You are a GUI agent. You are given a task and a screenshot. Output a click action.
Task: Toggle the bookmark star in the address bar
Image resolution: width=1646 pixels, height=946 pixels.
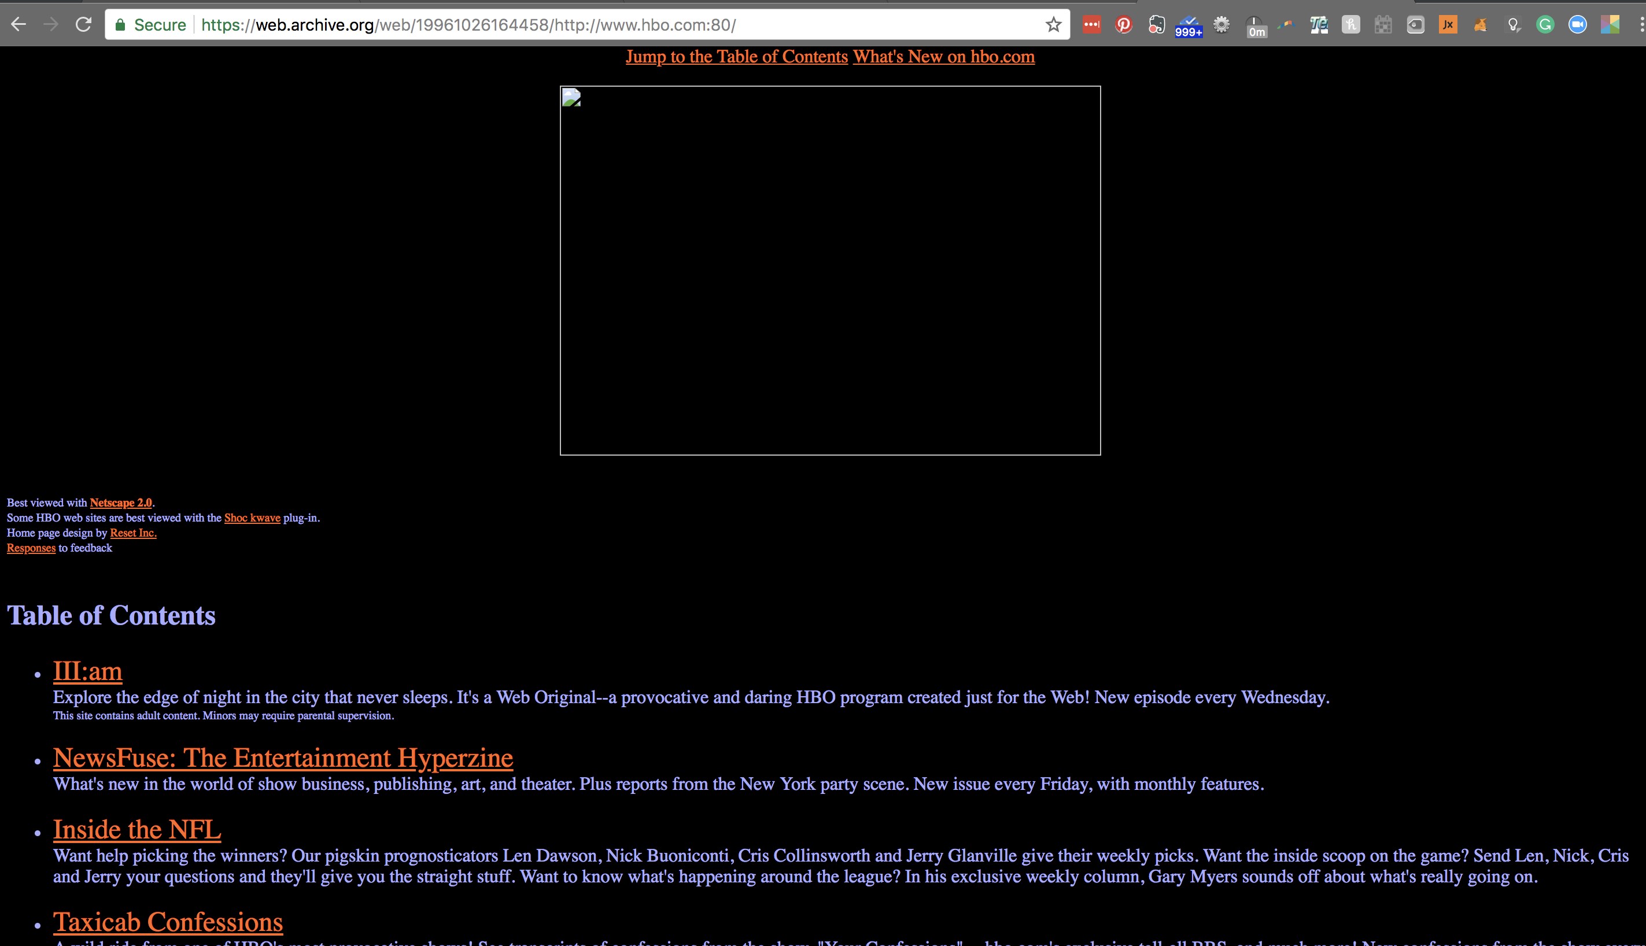pos(1052,25)
